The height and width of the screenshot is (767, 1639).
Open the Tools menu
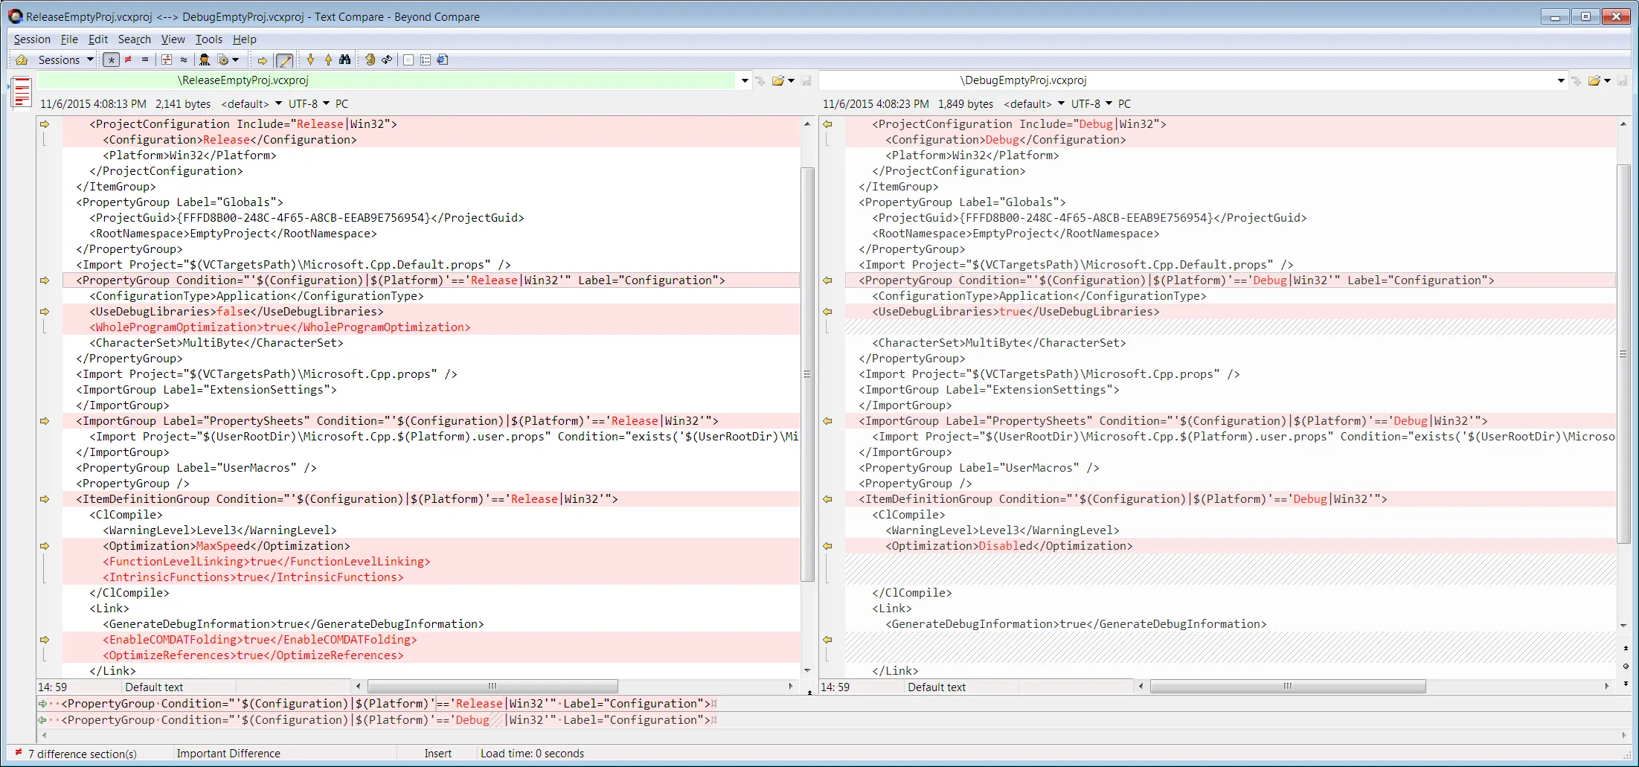[209, 39]
